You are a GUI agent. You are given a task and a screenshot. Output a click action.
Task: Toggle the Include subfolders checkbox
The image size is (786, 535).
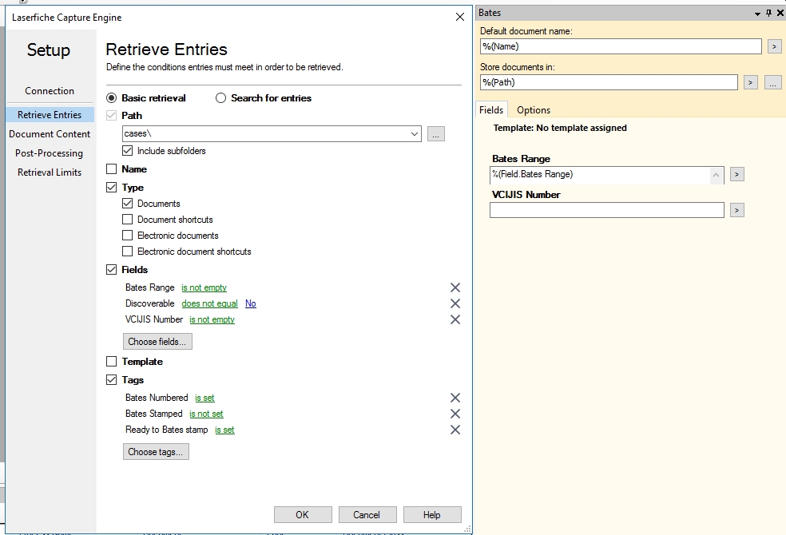(128, 151)
